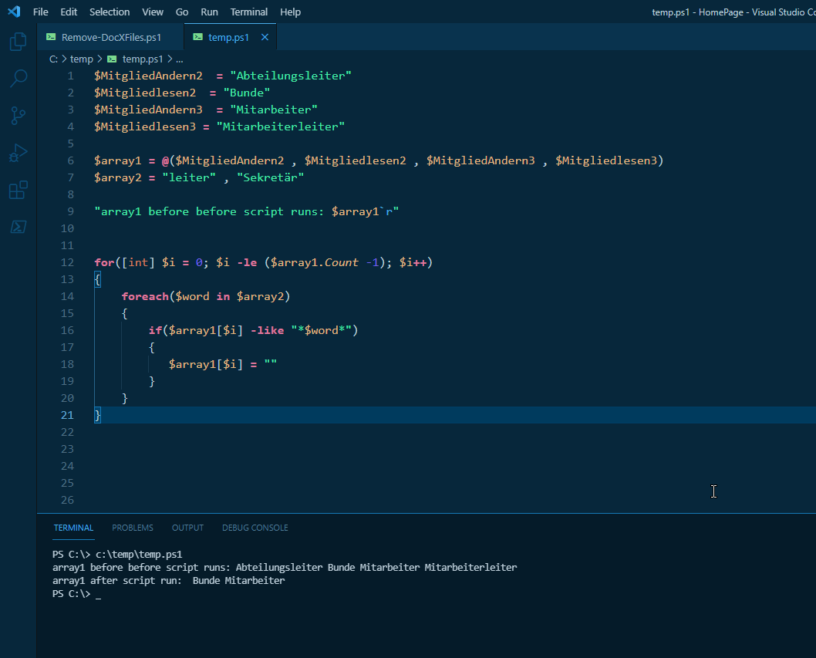
Task: Click the PowerShell file icon on Remove-DocXFiles.ps1 tab
Action: [51, 37]
